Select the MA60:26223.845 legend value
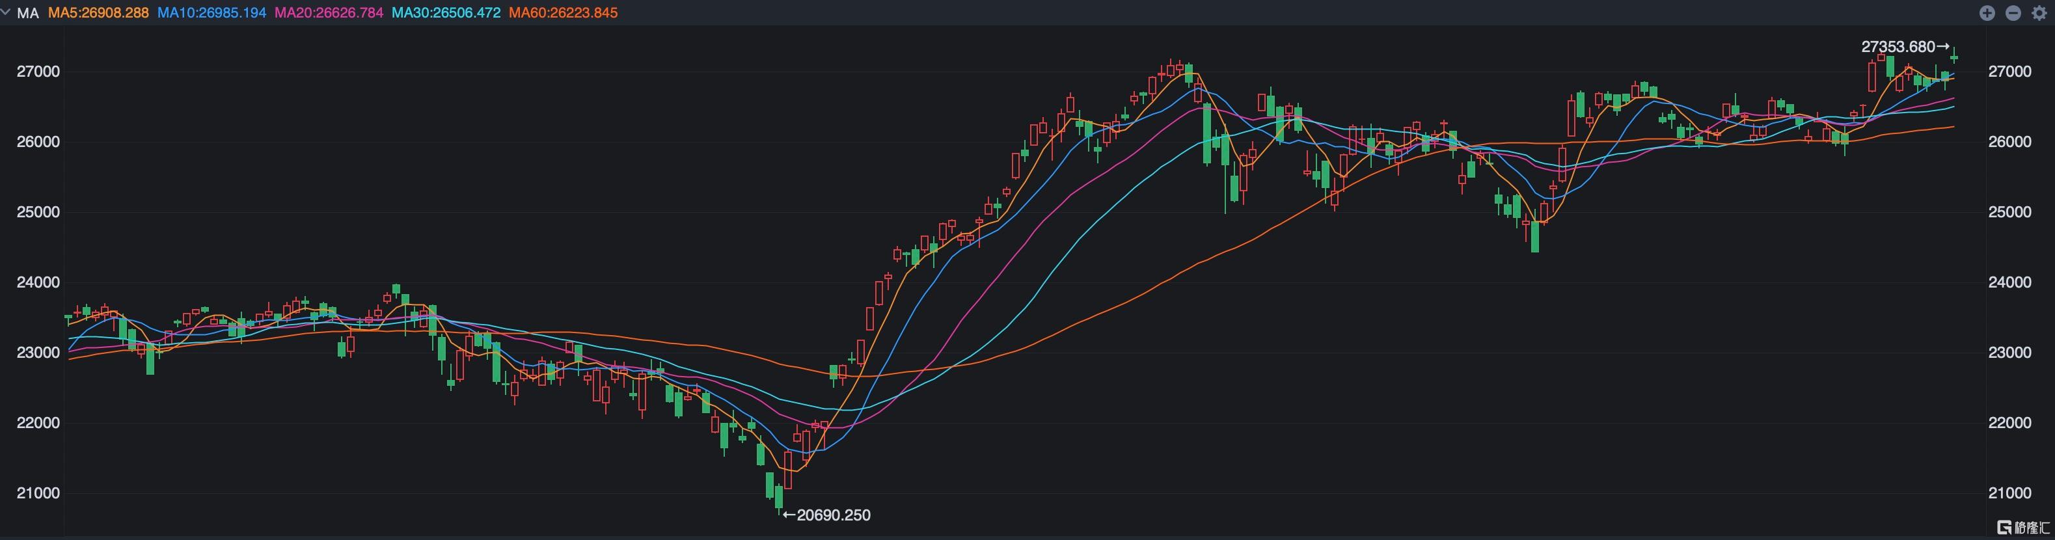 coord(564,13)
